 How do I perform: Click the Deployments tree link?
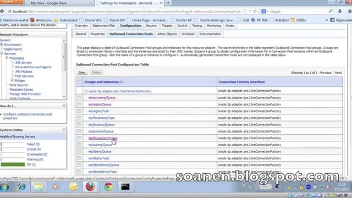(13, 49)
